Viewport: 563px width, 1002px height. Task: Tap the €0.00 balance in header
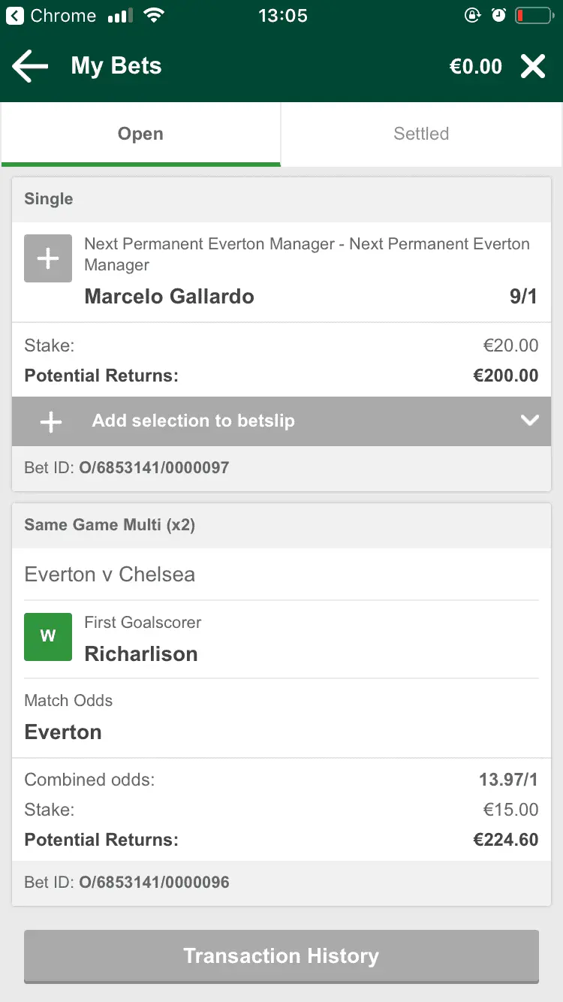coord(475,67)
